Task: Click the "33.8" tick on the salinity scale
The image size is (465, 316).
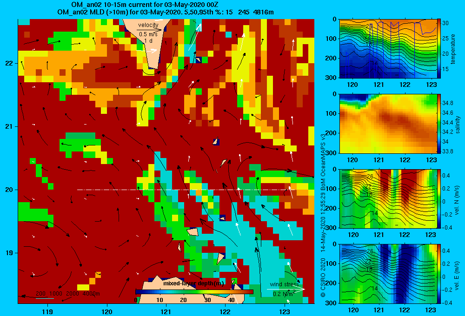Action: pyautogui.click(x=447, y=151)
